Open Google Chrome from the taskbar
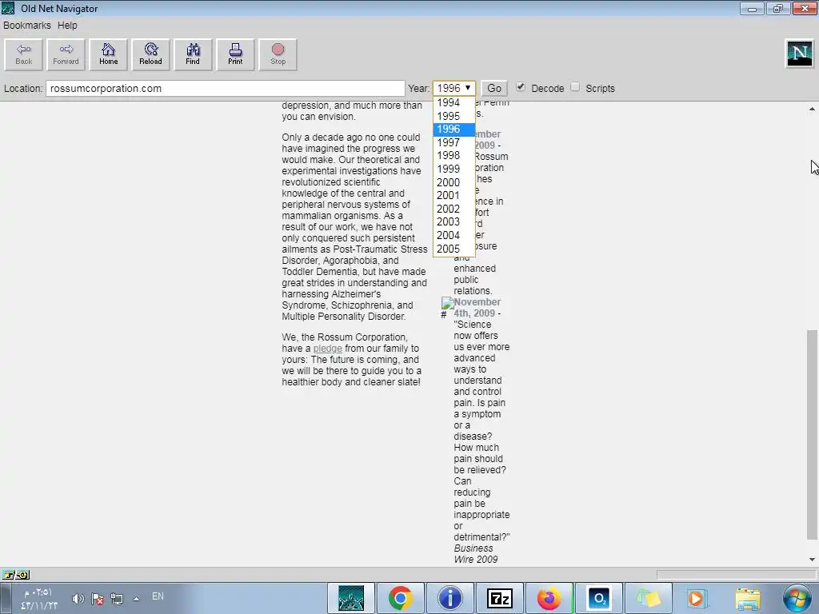819x614 pixels. click(x=400, y=598)
